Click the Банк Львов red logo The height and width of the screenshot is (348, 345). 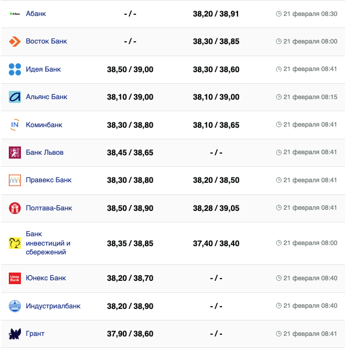[x=15, y=153]
